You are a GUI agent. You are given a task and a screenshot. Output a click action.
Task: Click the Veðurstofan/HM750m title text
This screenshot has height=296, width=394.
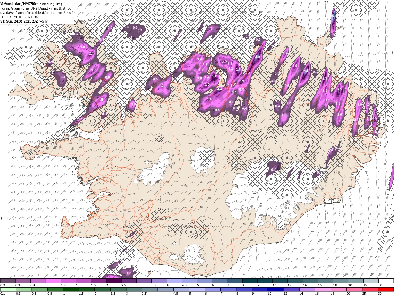point(20,3)
